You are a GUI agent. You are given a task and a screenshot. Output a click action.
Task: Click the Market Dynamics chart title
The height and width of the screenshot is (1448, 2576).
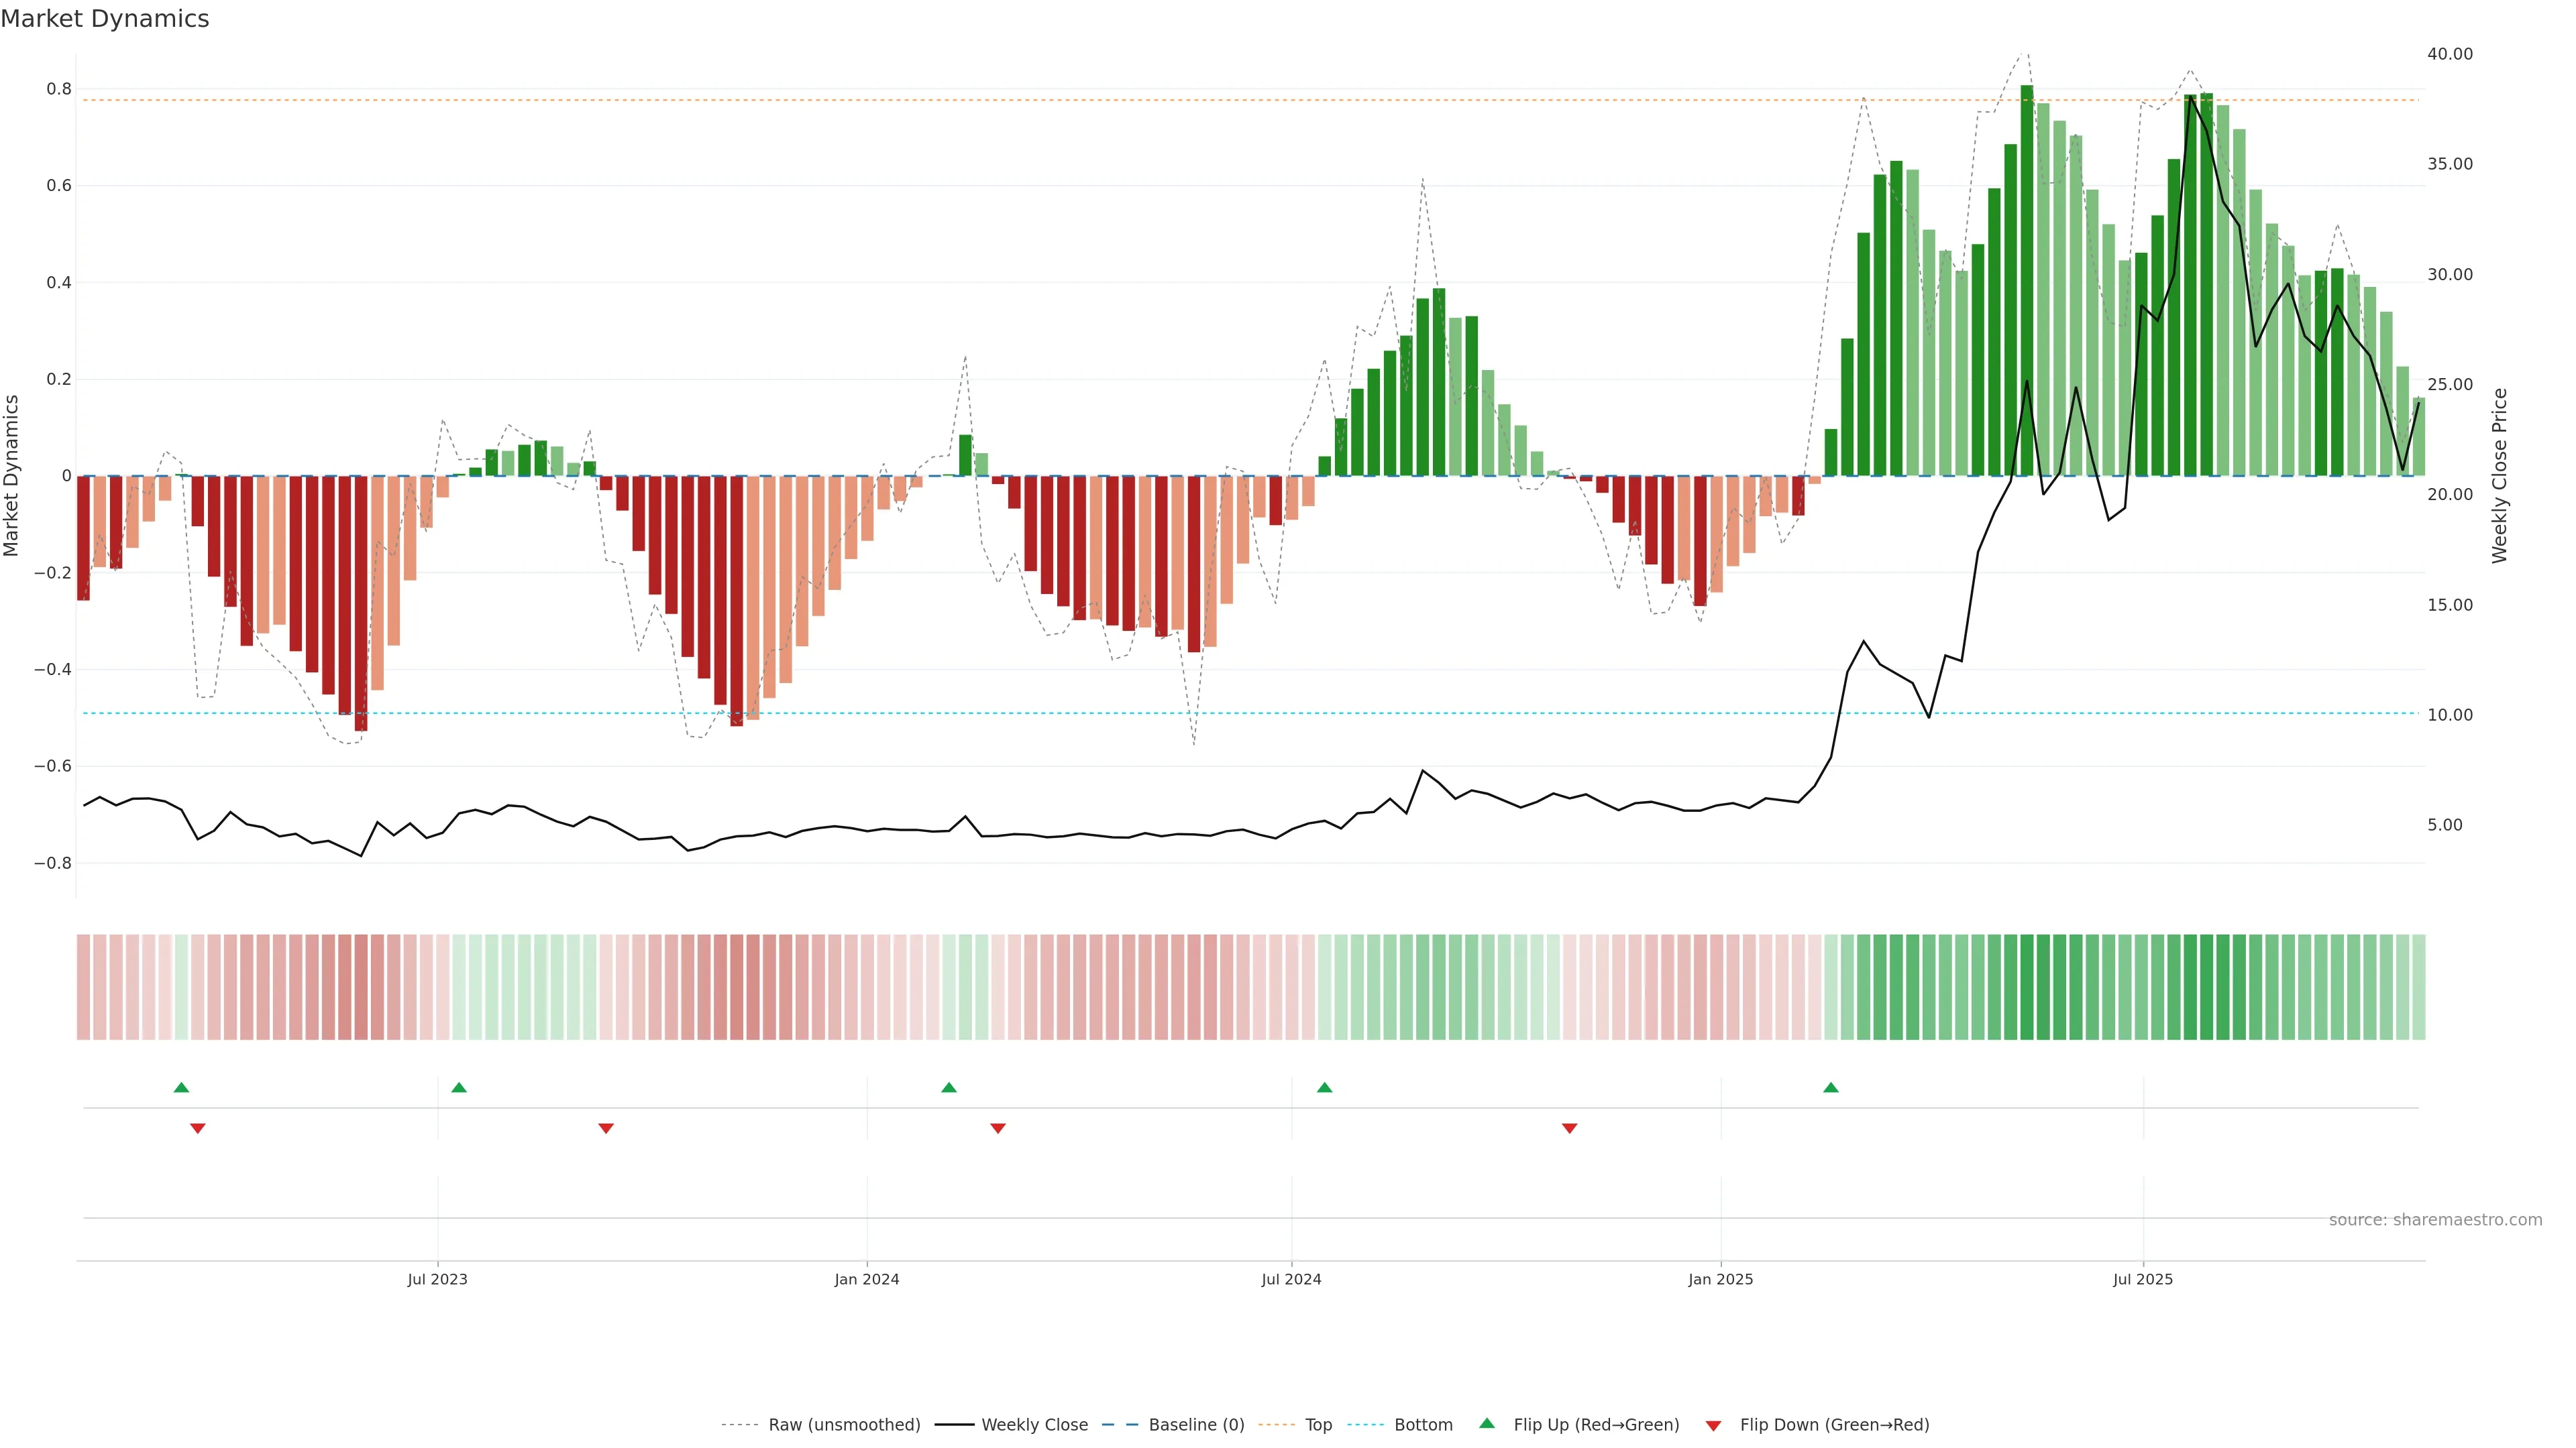click(105, 19)
